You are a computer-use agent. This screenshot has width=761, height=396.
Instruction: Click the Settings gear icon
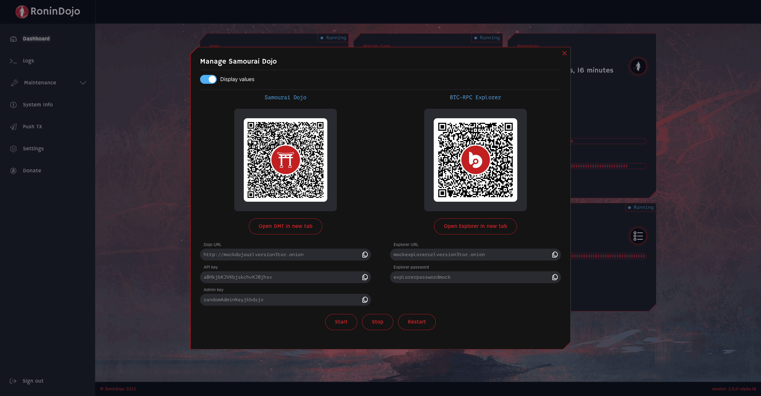pyautogui.click(x=13, y=149)
